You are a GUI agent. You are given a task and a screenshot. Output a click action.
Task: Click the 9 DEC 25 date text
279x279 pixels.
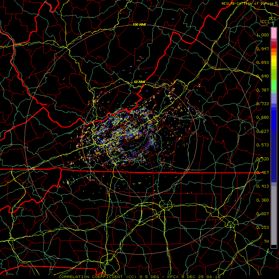[193, 277]
